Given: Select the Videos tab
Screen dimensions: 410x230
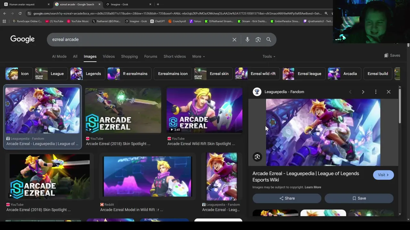Looking at the screenshot, I should pos(109,57).
